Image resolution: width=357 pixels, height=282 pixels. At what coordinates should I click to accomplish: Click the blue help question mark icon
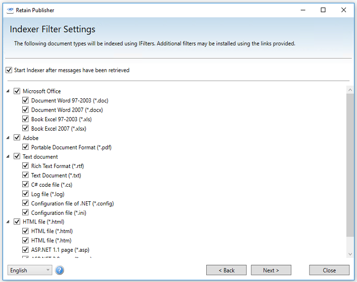point(60,270)
